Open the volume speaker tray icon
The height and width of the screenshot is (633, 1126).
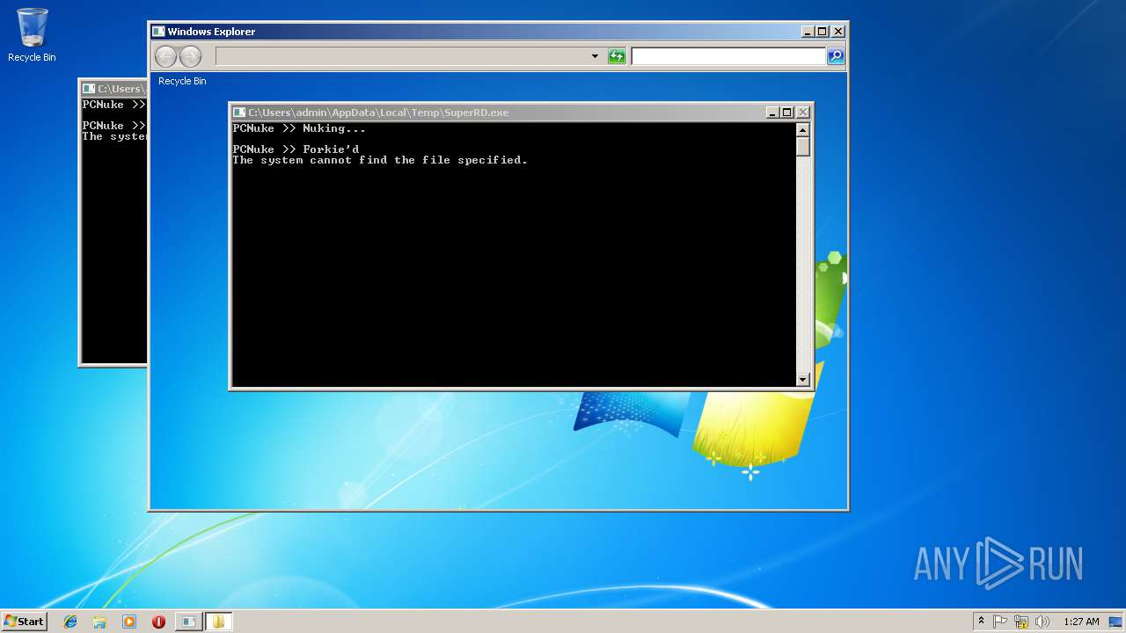(x=1042, y=622)
